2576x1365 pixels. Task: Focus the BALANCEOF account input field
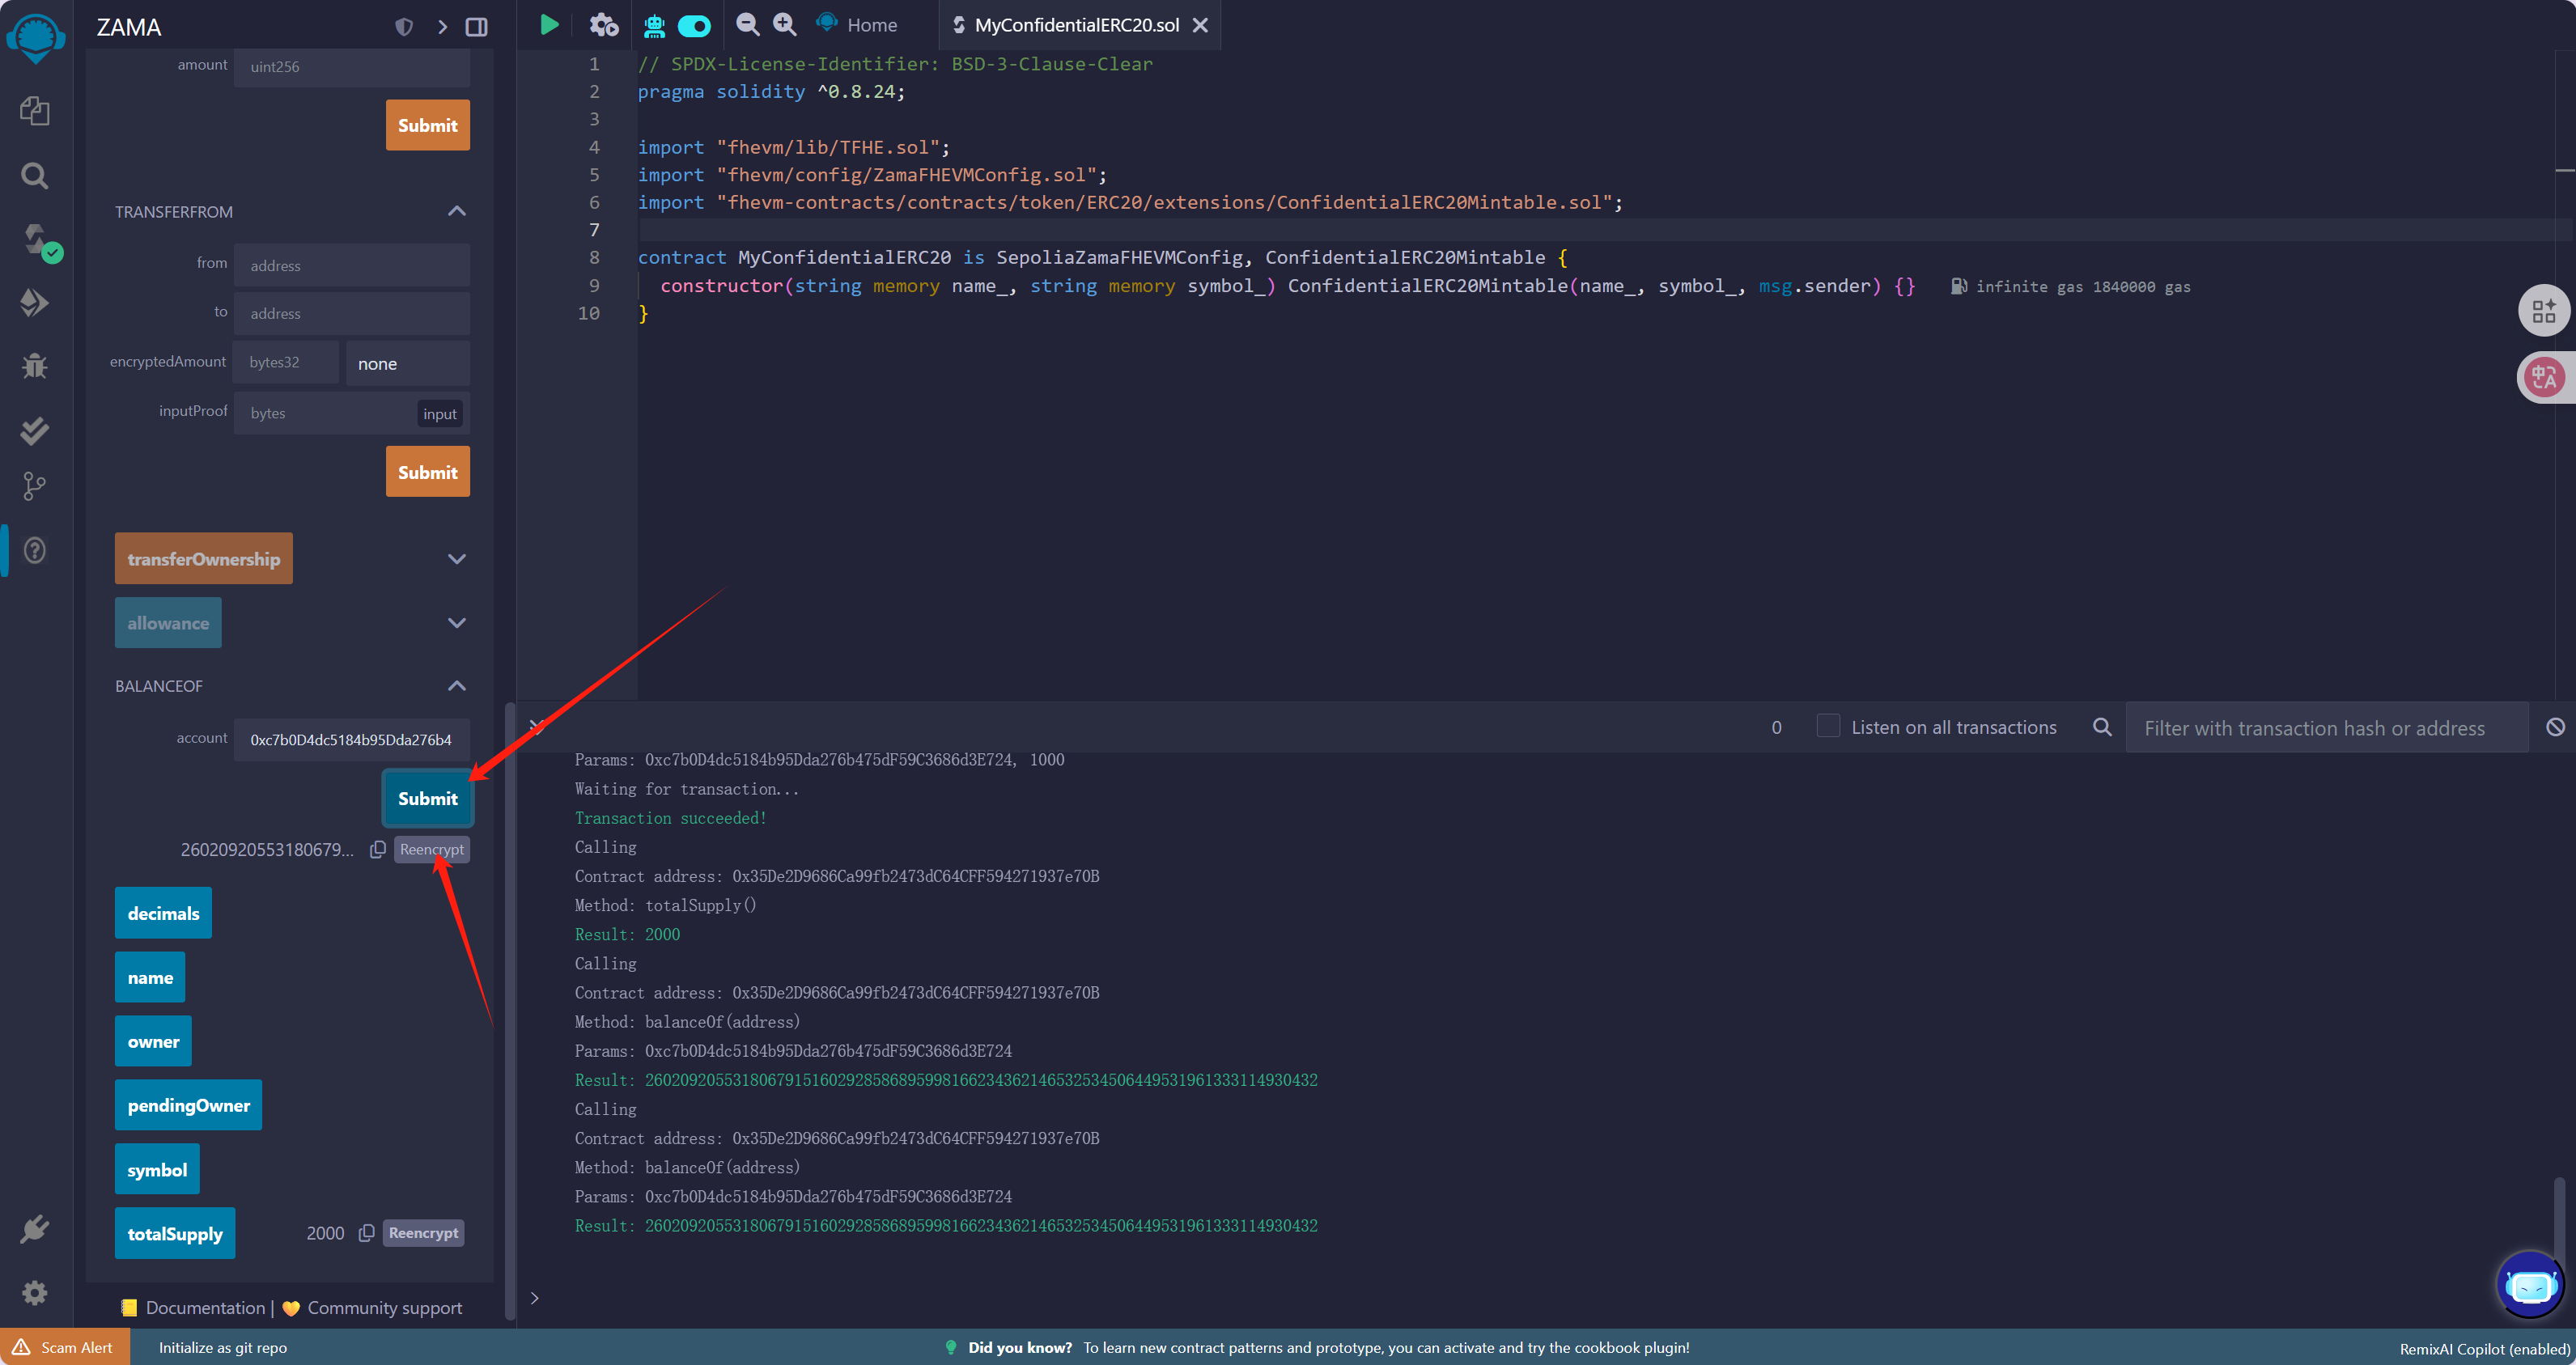pyautogui.click(x=352, y=739)
